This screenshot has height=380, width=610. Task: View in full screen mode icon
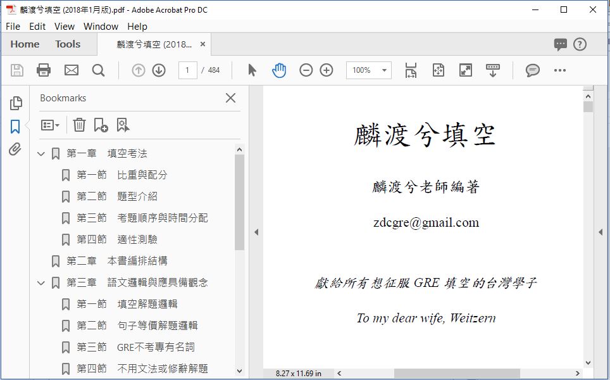466,70
